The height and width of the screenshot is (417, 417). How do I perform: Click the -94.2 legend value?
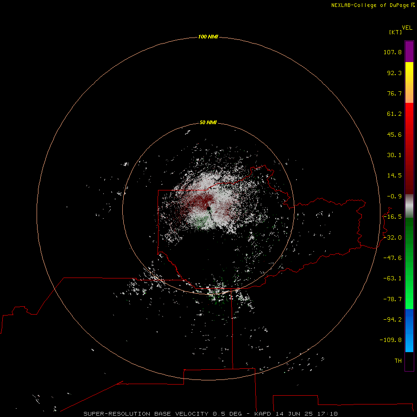(x=392, y=320)
